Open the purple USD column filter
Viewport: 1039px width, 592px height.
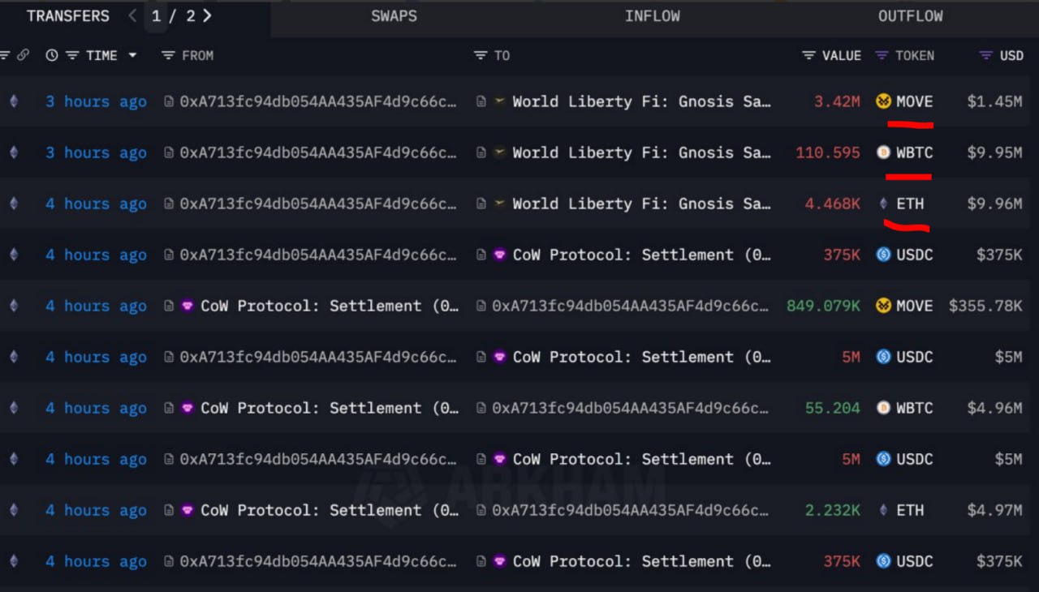tap(985, 55)
